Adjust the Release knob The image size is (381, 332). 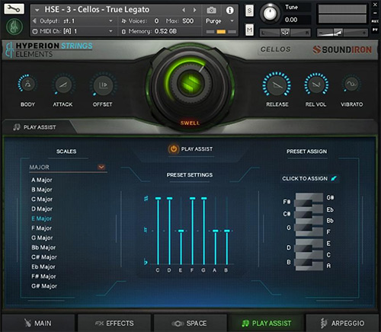[x=277, y=85]
